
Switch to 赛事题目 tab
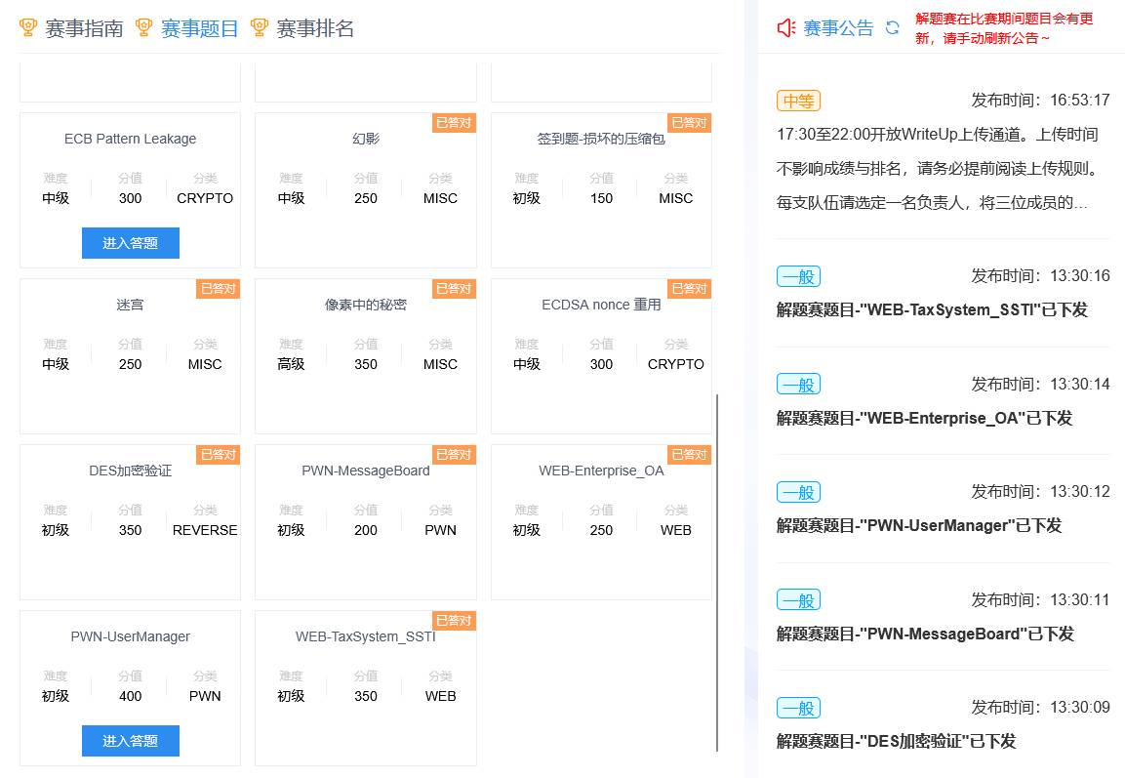point(199,28)
